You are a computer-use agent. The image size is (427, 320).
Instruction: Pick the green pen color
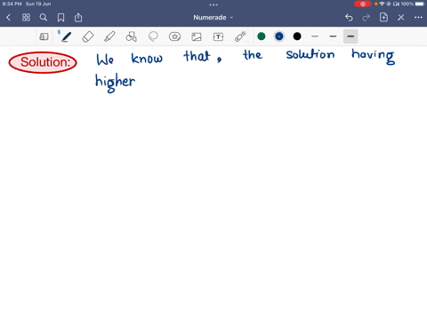click(x=262, y=36)
